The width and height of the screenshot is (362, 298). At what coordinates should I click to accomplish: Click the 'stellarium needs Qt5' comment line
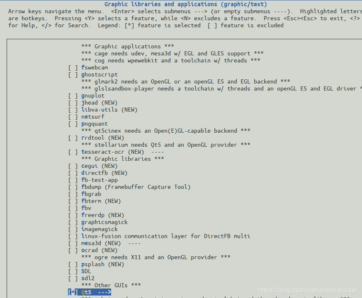pos(166,145)
